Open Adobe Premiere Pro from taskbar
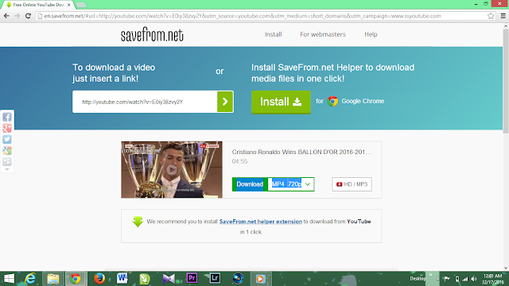509x286 pixels. [x=192, y=278]
